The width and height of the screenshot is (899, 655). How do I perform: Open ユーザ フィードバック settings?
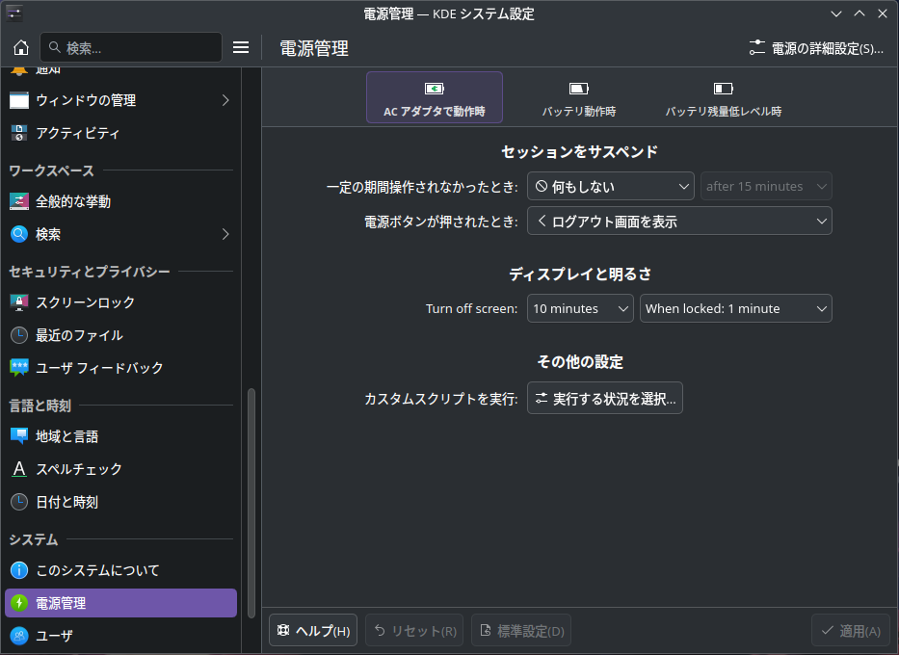[x=121, y=367]
